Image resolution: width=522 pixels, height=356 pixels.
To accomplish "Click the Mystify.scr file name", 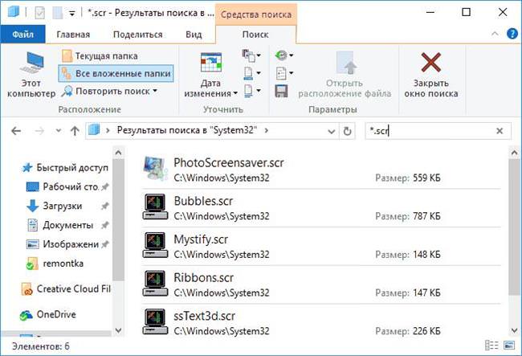I will point(201,239).
